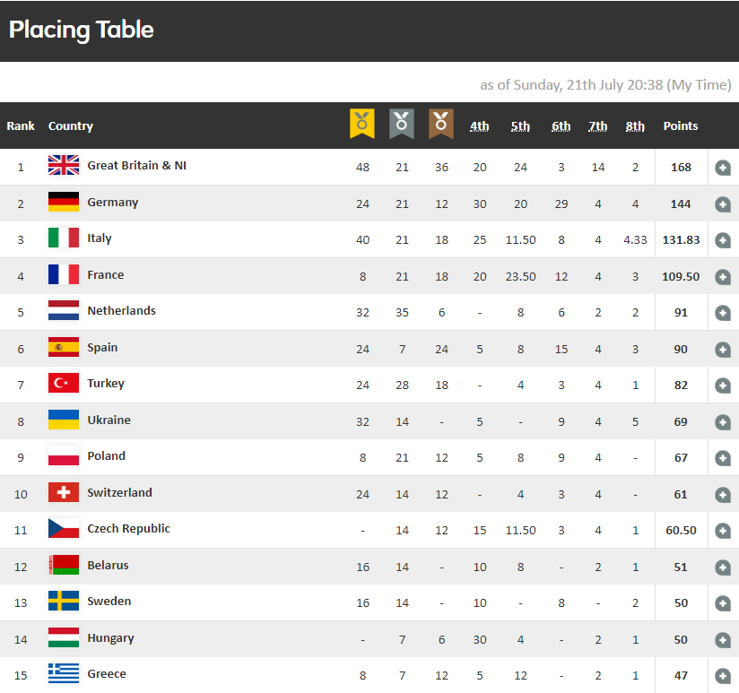Click the 4th place column header
739x693 pixels.
pos(479,126)
